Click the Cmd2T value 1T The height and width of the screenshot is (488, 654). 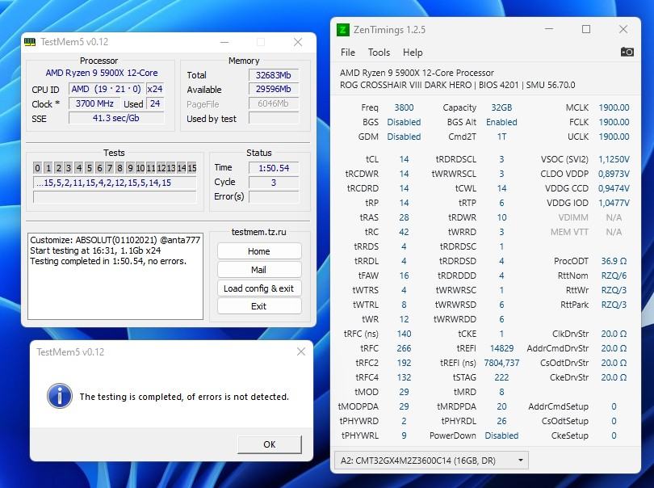pyautogui.click(x=501, y=137)
